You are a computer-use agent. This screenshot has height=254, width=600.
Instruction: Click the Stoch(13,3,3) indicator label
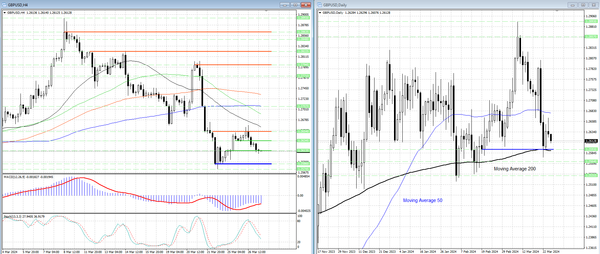click(24, 216)
